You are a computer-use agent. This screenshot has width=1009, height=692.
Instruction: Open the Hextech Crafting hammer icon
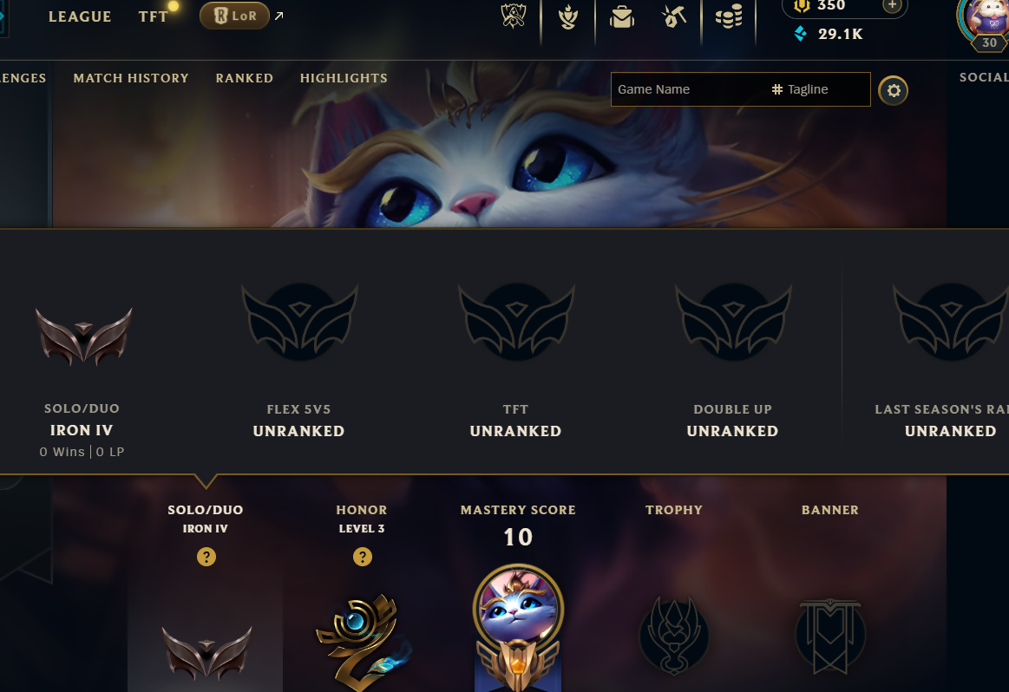(674, 16)
